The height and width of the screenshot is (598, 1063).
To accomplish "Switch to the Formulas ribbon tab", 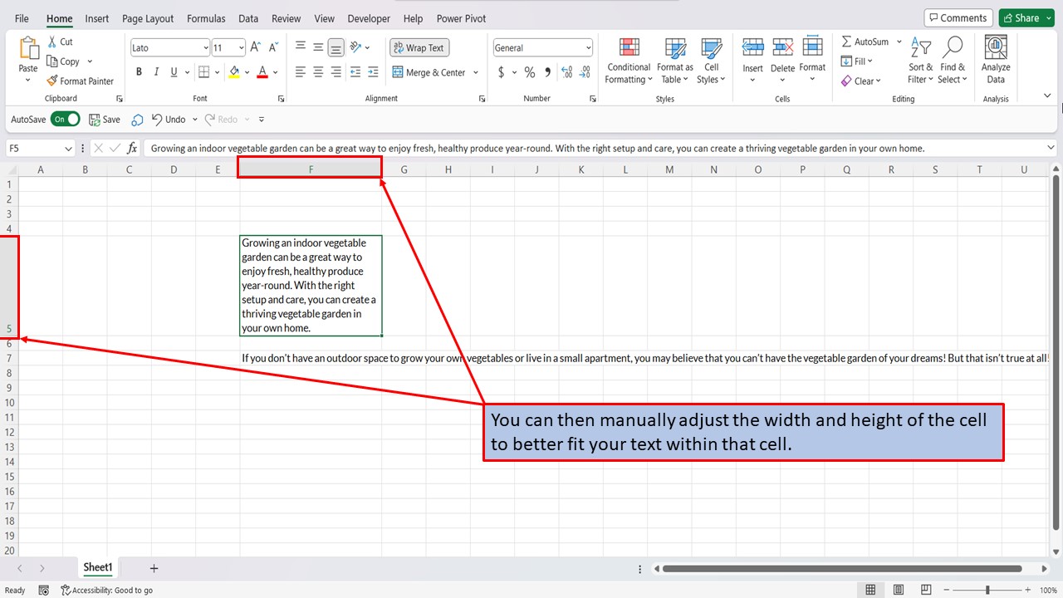I will [205, 18].
